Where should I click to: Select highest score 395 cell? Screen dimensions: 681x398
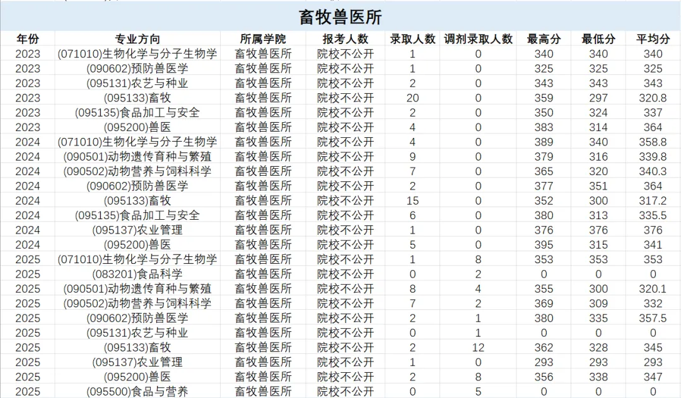click(x=544, y=245)
